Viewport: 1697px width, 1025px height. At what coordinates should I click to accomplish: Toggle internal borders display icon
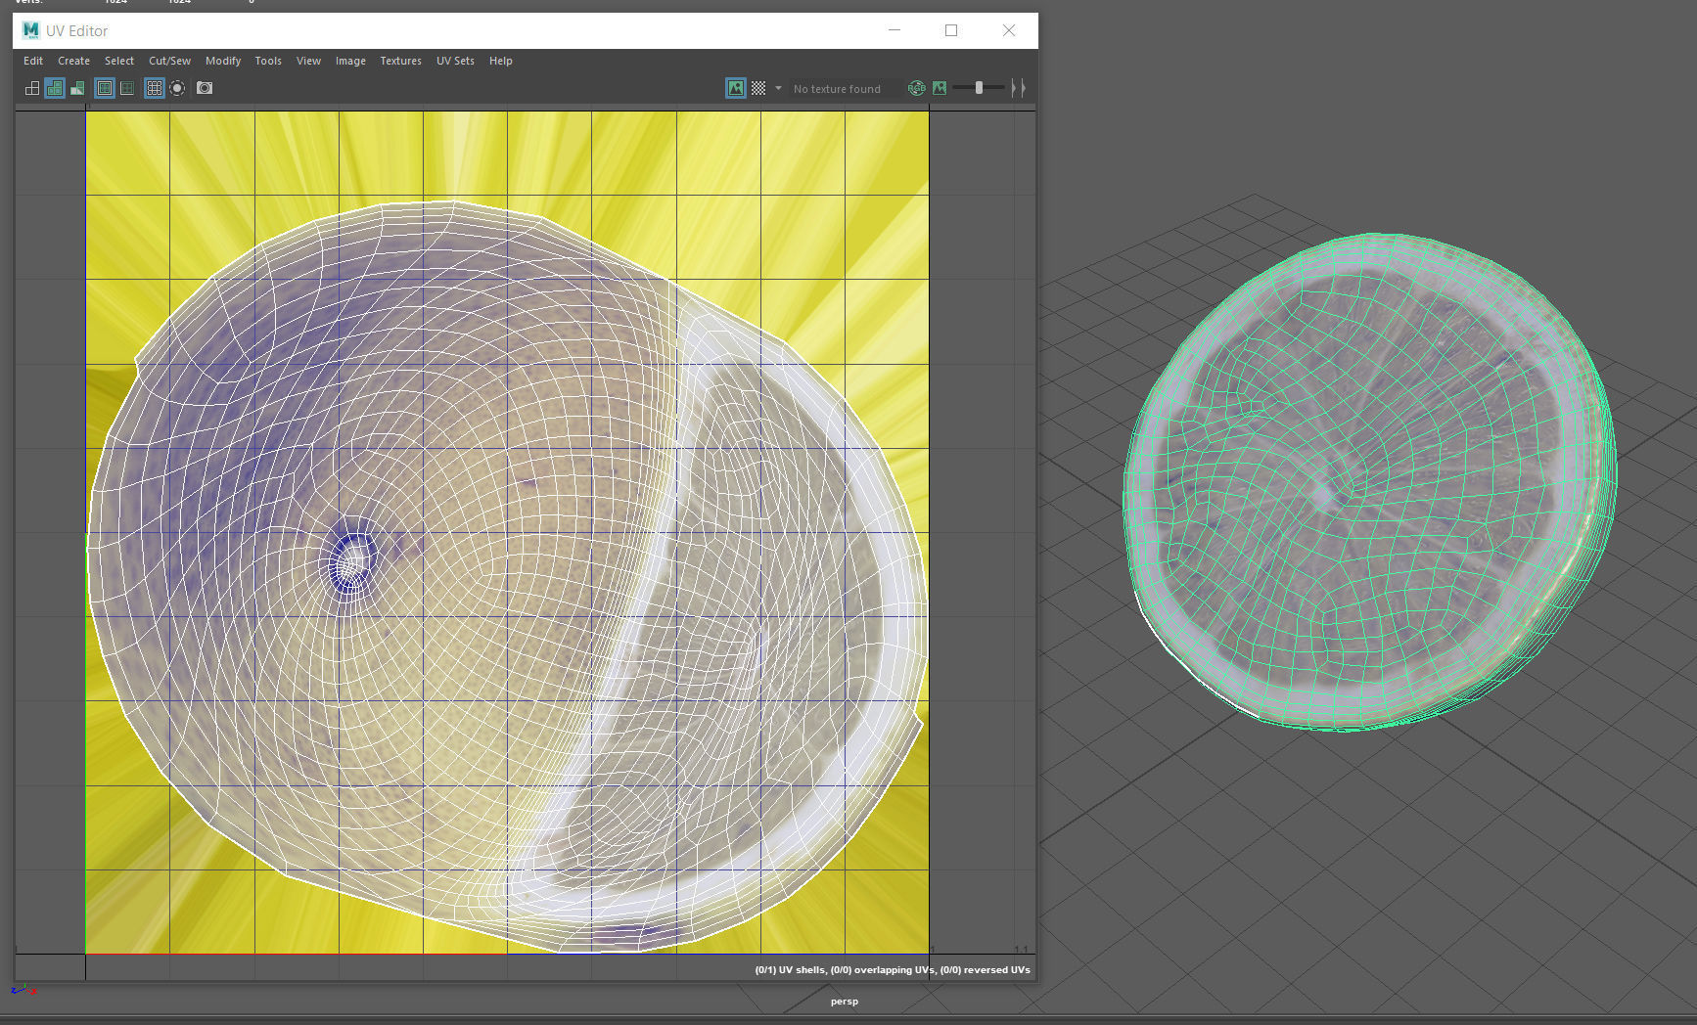pos(127,88)
